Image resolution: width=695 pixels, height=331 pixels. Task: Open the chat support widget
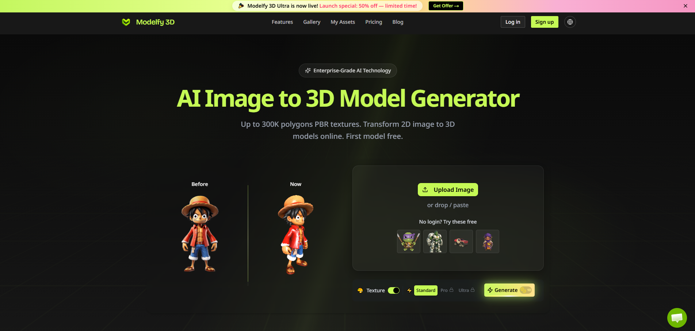point(677,318)
